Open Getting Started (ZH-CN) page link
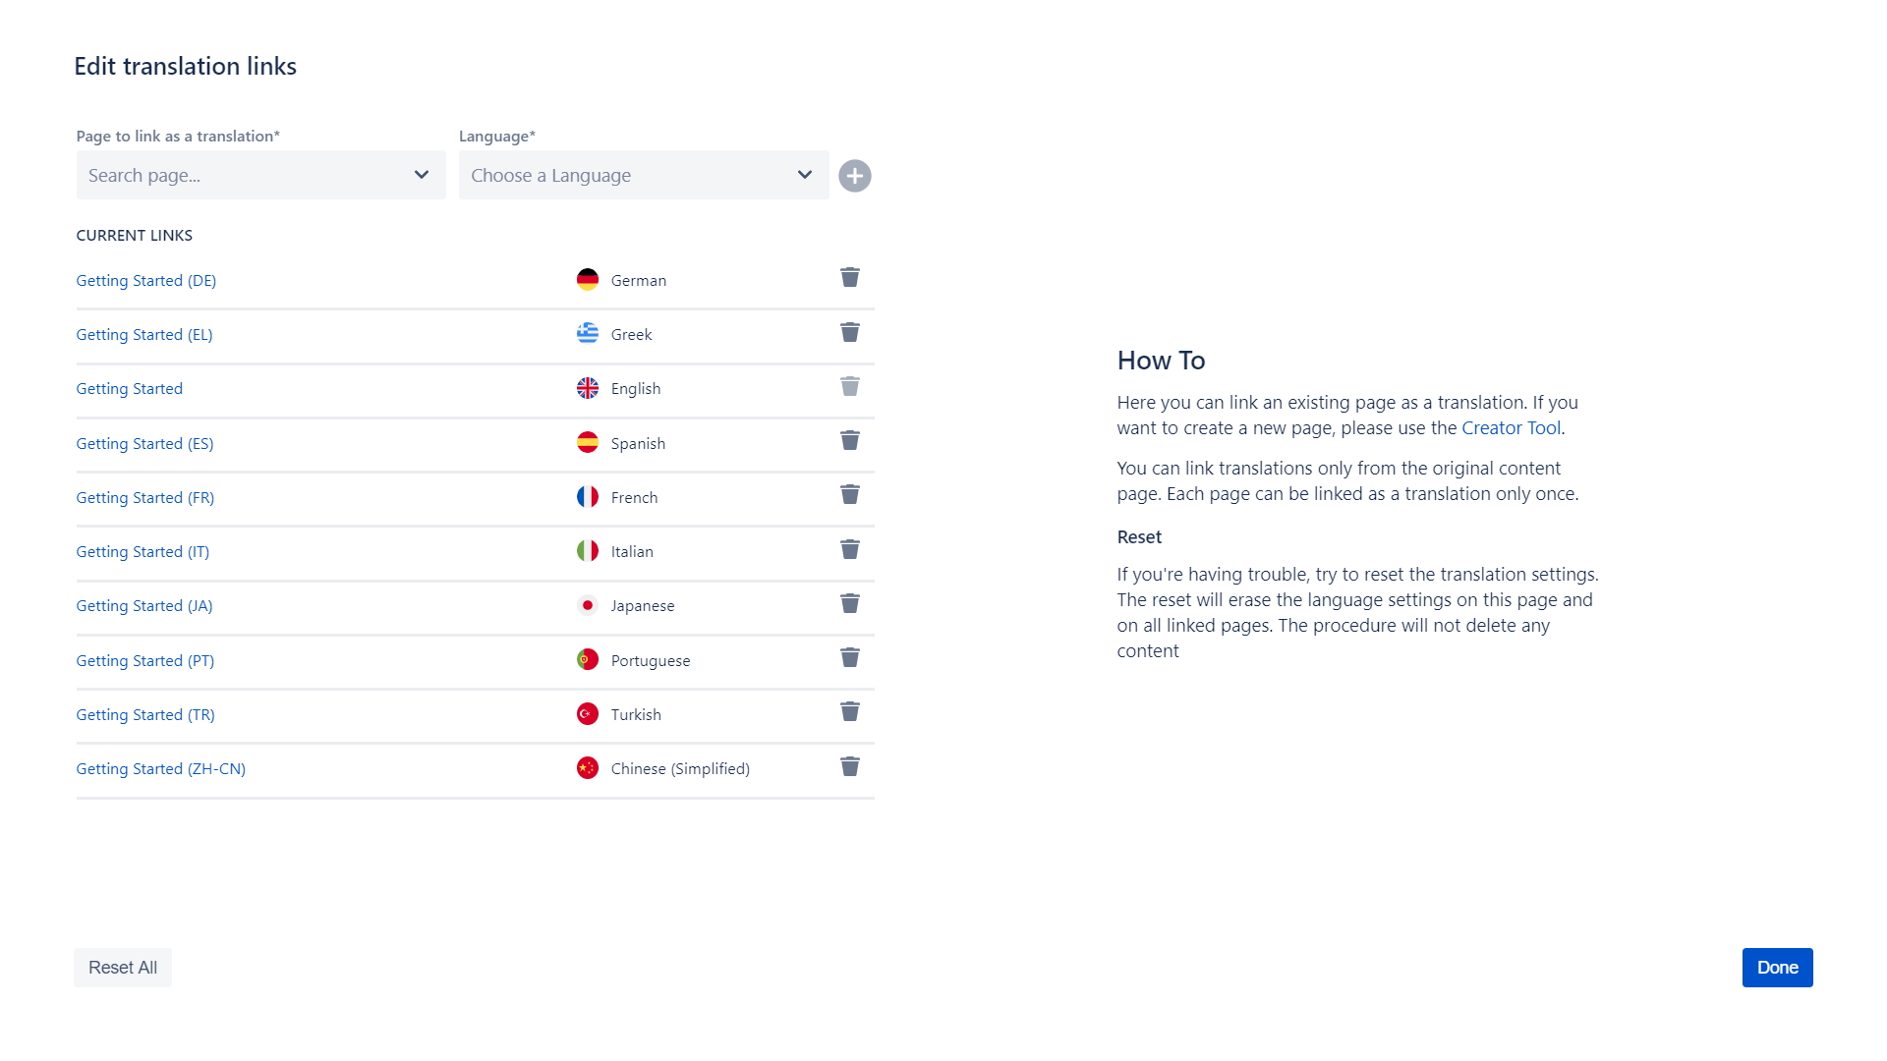This screenshot has width=1887, height=1061. (161, 769)
